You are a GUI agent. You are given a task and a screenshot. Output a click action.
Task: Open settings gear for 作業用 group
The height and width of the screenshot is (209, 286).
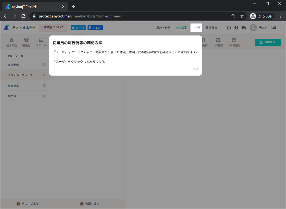pyautogui.click(x=44, y=96)
